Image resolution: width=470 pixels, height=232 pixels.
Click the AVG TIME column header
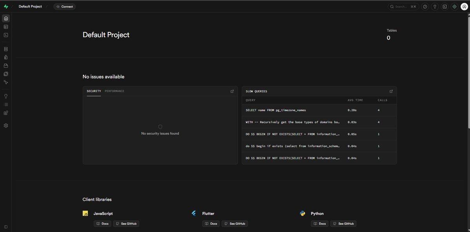tap(355, 100)
